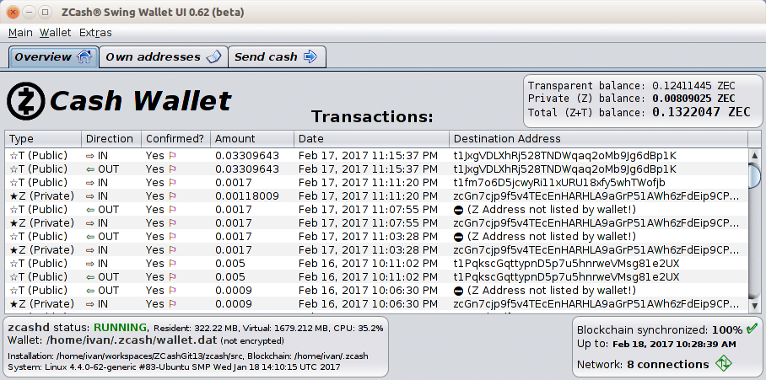Click the Confirmed? column header

(175, 138)
